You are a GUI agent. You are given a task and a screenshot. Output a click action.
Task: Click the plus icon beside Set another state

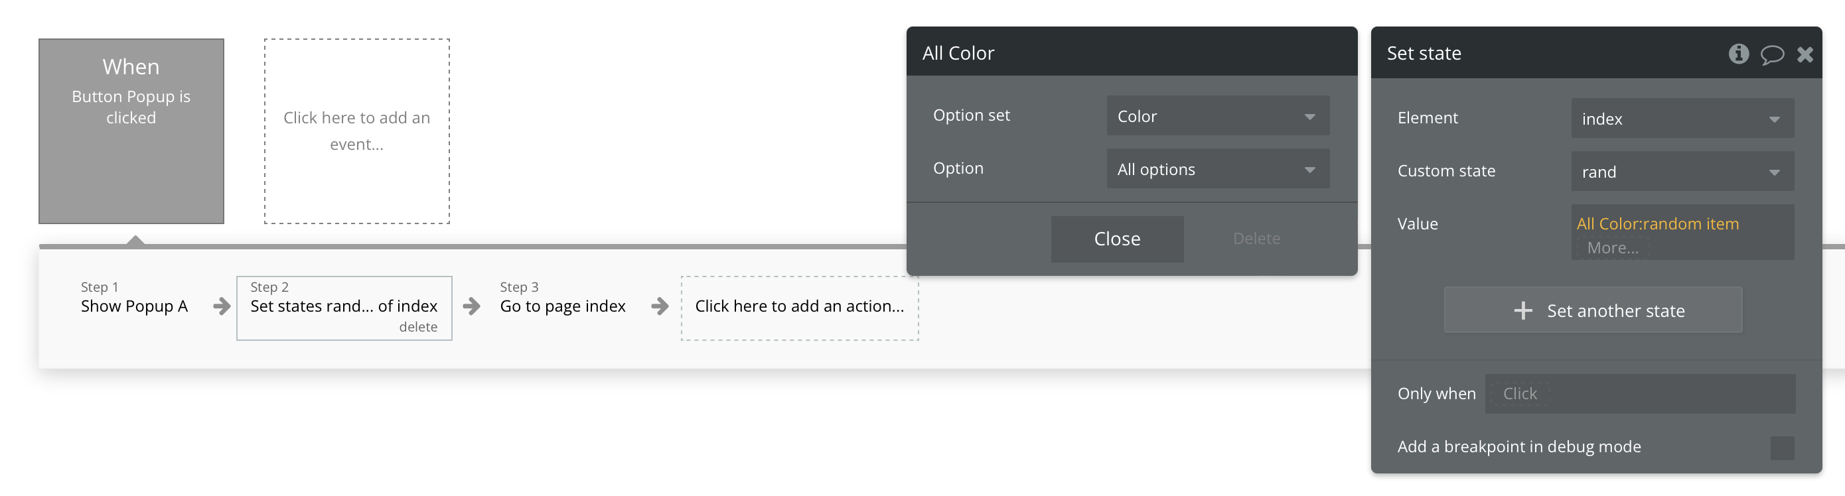pyautogui.click(x=1522, y=310)
